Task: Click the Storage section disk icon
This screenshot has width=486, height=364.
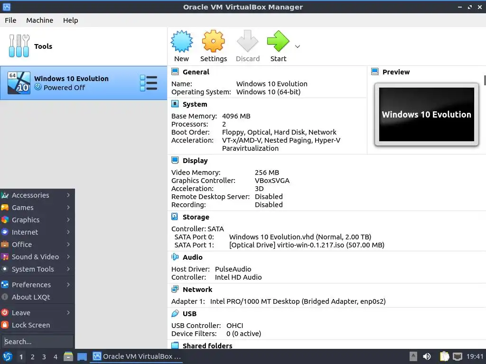Action: point(175,217)
